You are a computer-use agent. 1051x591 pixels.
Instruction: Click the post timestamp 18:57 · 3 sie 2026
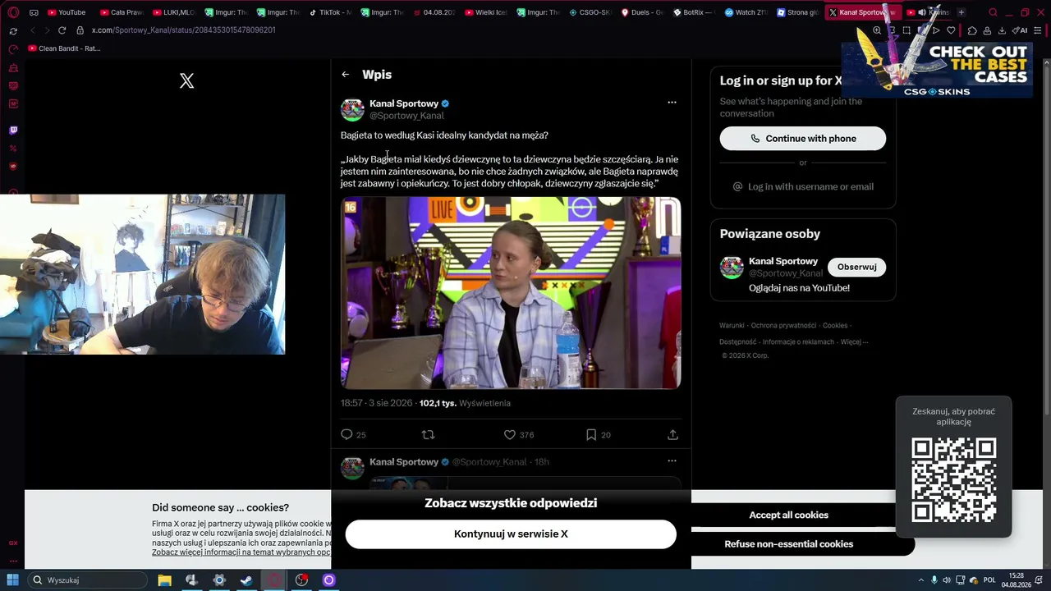tap(376, 403)
